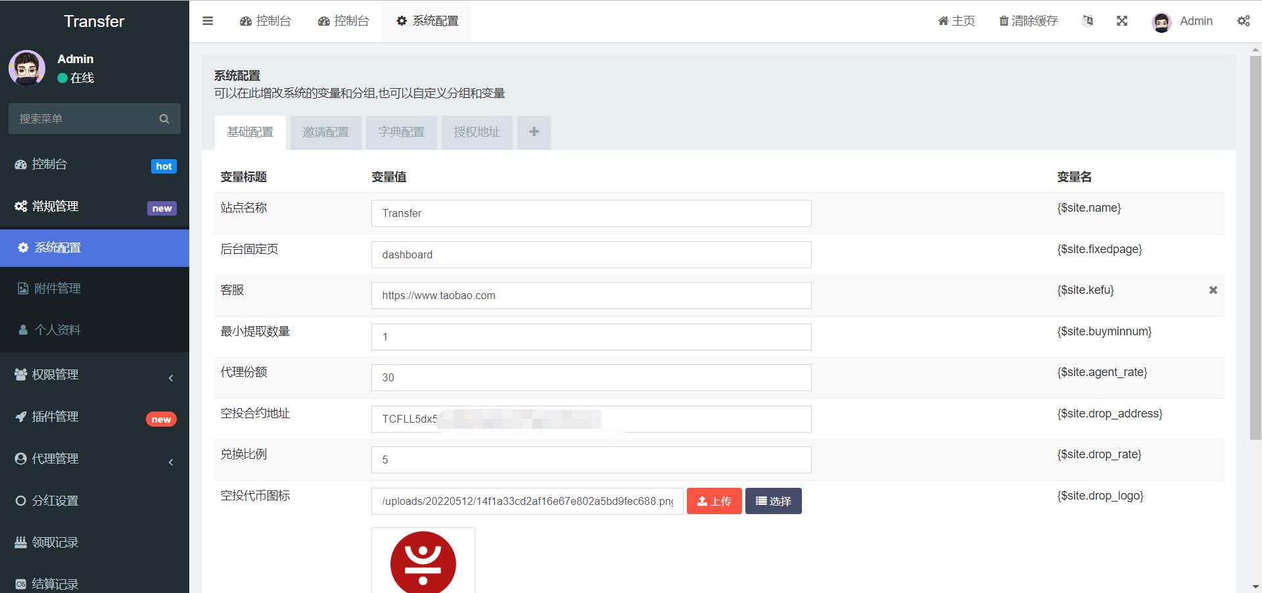Go to 主页 home link
Screen dimensions: 1262x593
click(956, 21)
